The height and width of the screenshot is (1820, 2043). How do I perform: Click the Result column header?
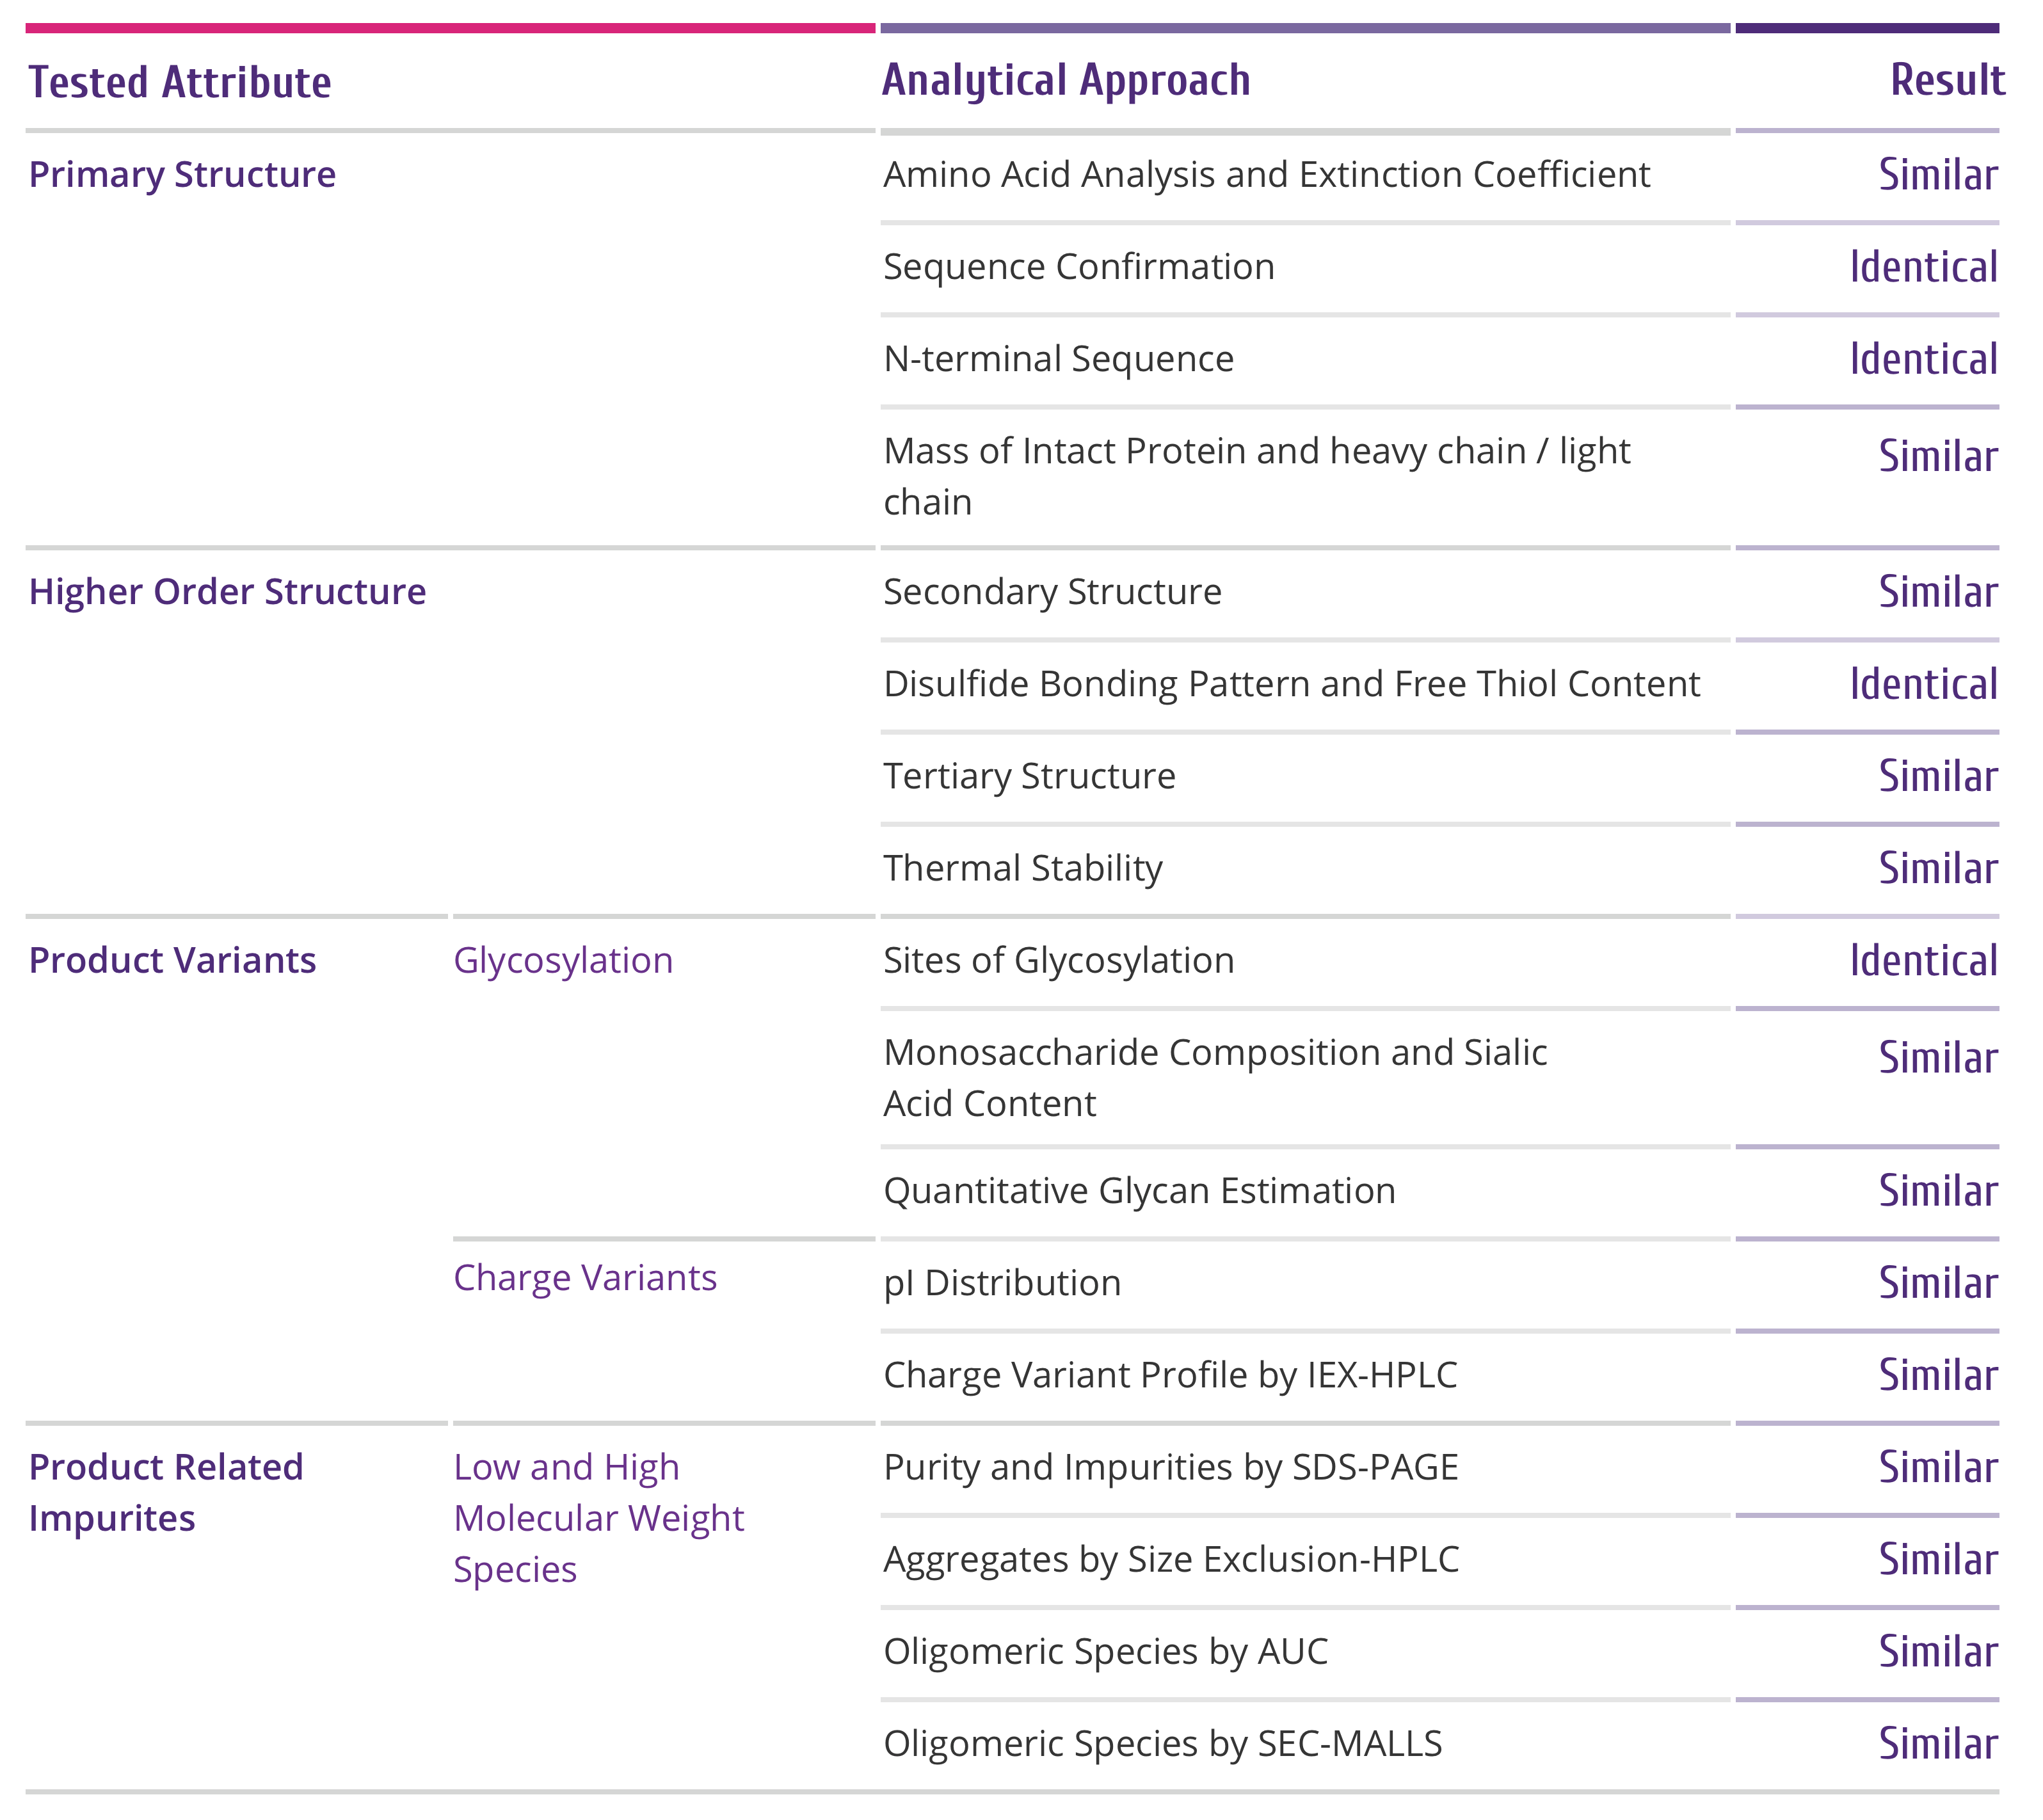[x=1946, y=81]
